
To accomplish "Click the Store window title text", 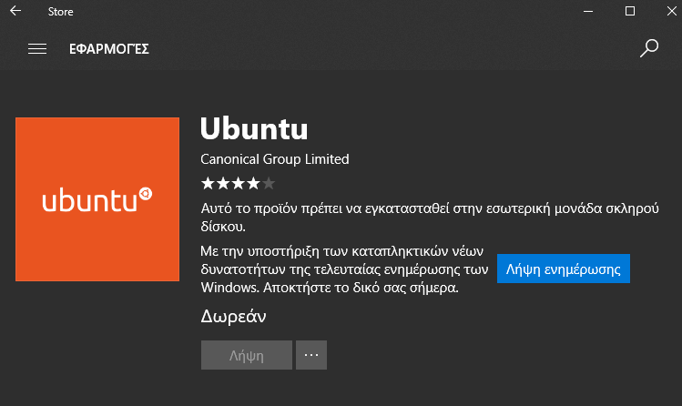I will pyautogui.click(x=60, y=12).
